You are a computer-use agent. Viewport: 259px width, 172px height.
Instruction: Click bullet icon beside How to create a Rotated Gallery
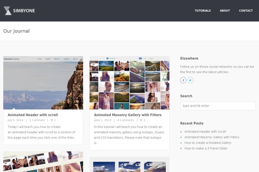tap(181, 143)
